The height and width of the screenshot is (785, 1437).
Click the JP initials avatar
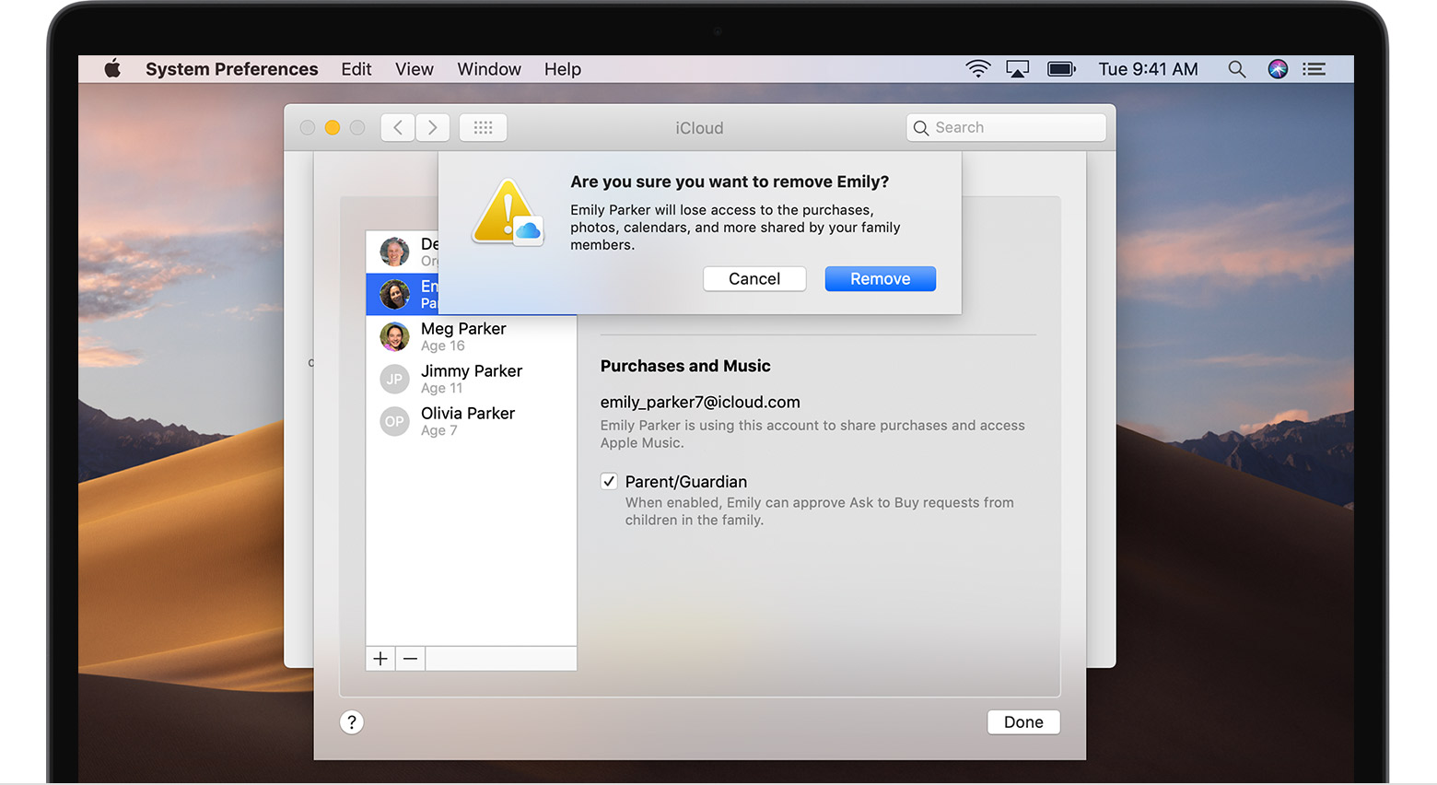pyautogui.click(x=394, y=379)
